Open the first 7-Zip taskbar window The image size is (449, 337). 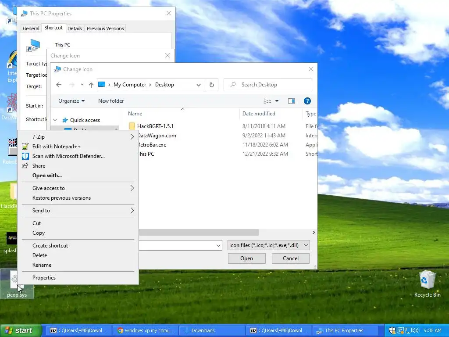coord(79,330)
